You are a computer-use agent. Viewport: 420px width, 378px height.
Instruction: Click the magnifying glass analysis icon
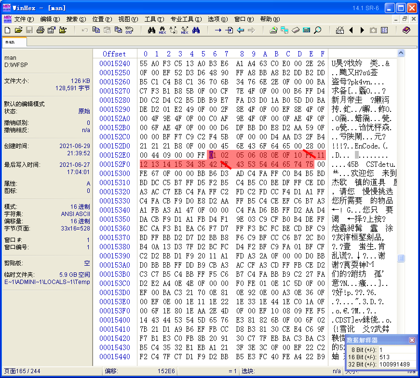click(317, 30)
